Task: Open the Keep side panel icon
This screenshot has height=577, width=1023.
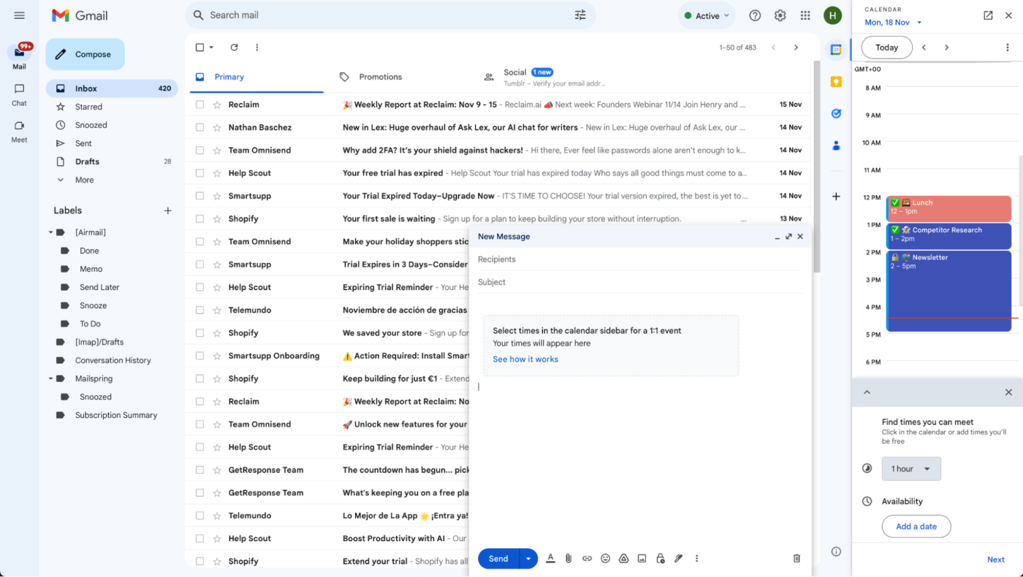Action: (x=836, y=82)
